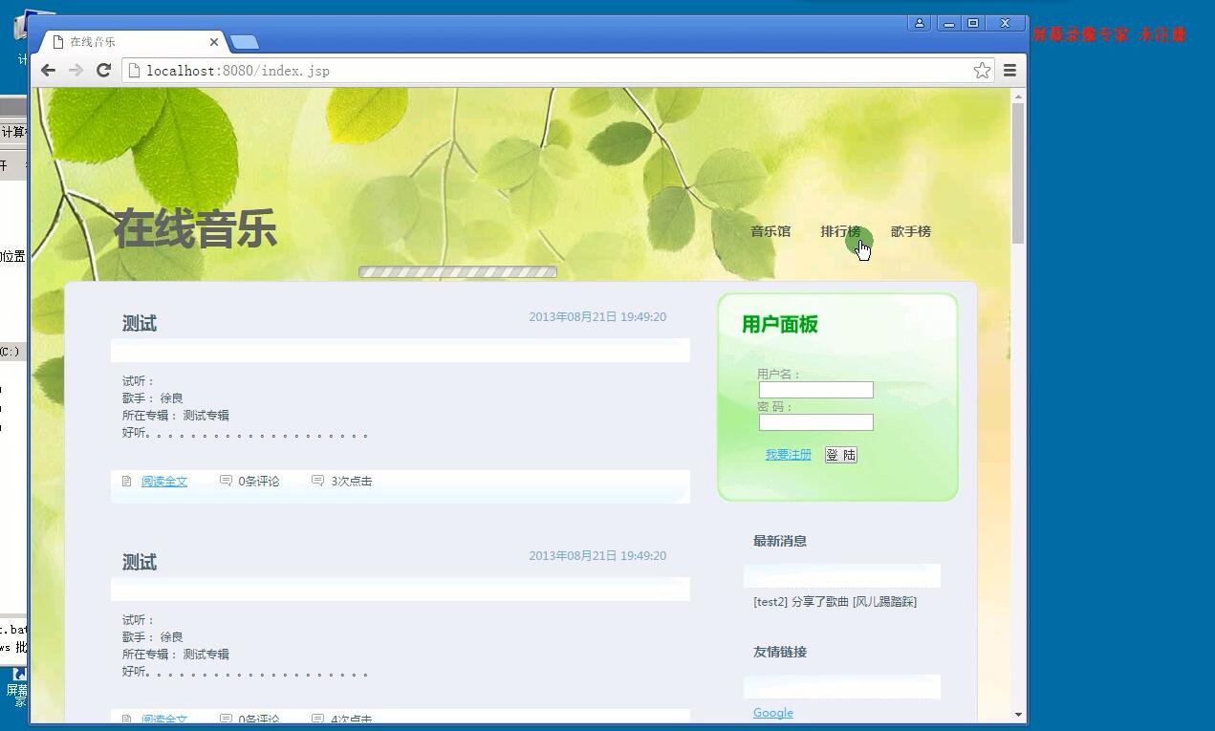Close the 在线音乐 tab
Viewport: 1215px width, 731px height.
tap(214, 42)
